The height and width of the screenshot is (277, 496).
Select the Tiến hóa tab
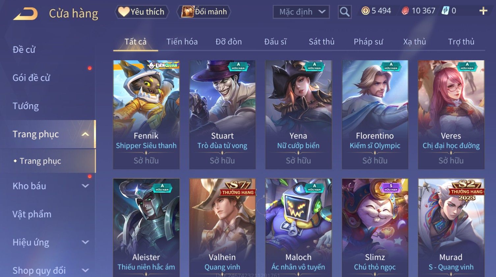(x=182, y=42)
